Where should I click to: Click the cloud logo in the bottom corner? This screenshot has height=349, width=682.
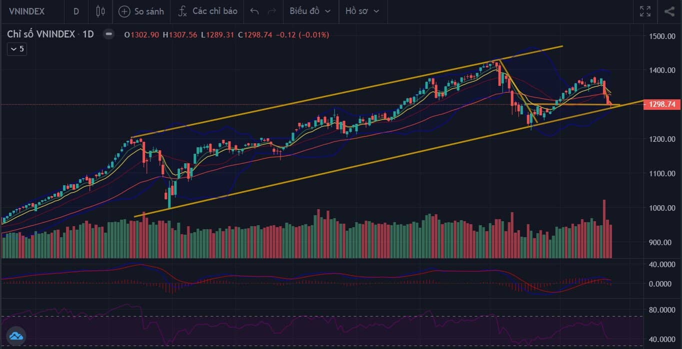(15, 336)
